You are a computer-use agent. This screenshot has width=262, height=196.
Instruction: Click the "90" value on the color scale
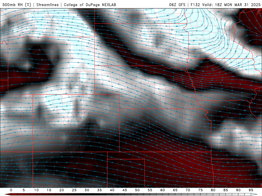[238, 190]
